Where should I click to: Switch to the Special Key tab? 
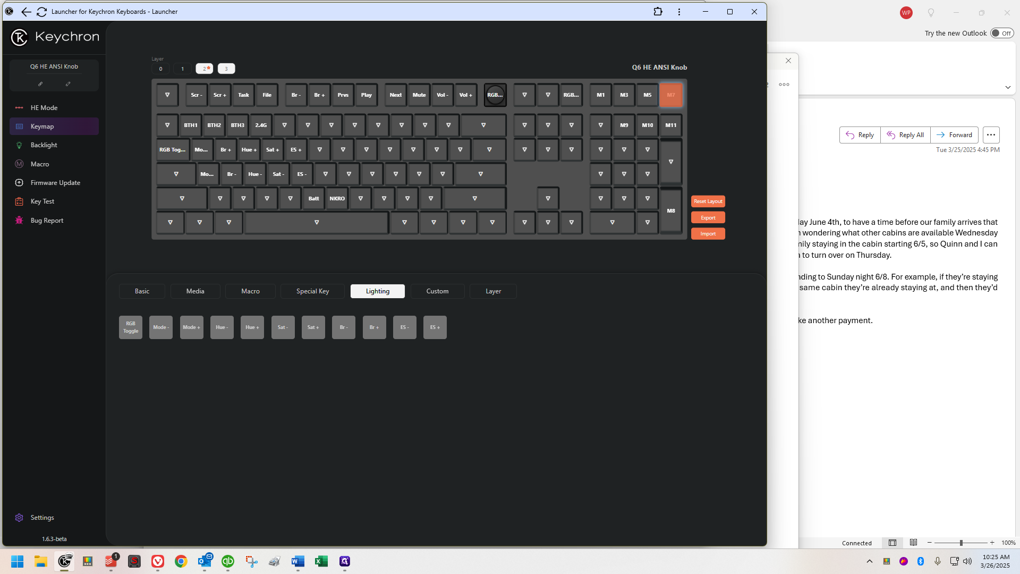[312, 291]
